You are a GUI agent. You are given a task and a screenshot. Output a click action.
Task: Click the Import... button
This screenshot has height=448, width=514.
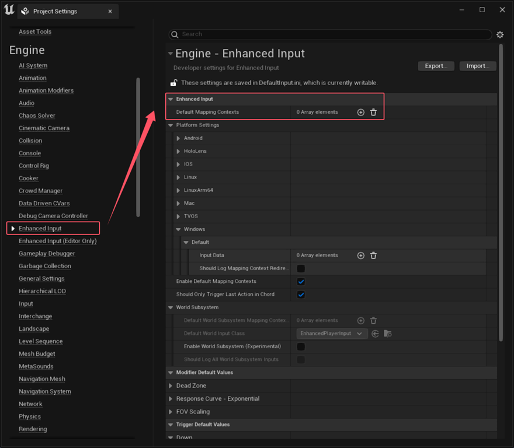[477, 66]
